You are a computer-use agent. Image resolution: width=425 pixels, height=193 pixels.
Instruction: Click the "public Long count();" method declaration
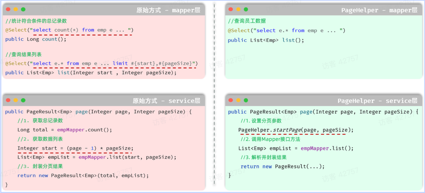(36, 39)
